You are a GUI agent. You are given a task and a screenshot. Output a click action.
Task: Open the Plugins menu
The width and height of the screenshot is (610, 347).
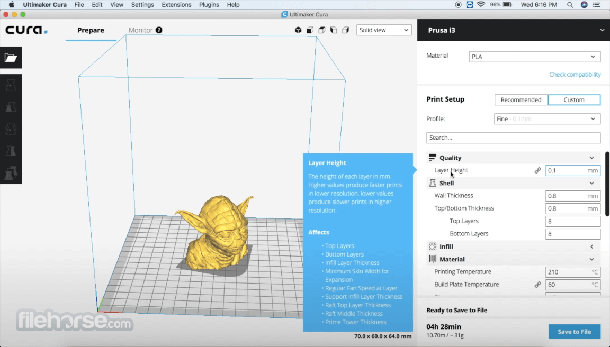(x=209, y=5)
